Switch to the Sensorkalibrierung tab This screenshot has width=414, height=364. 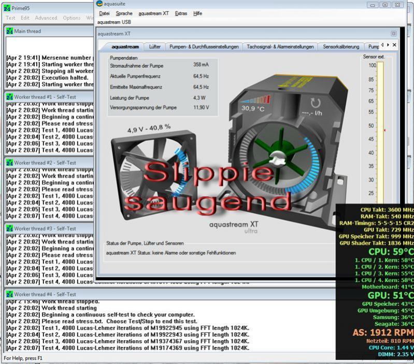[341, 47]
